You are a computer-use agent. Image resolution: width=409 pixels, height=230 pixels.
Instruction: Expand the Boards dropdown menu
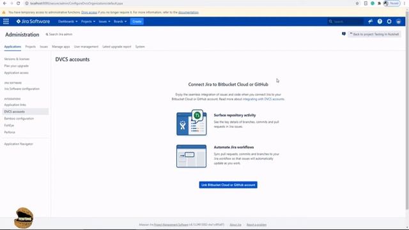120,21
